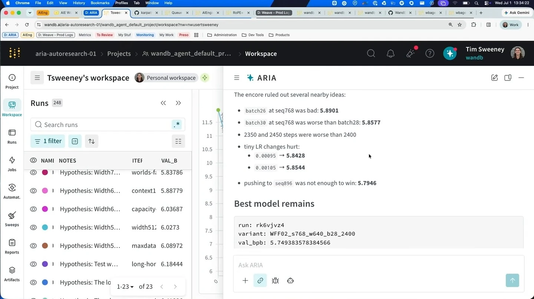Image resolution: width=534 pixels, height=299 pixels.
Task: Click the green sparkle badge next to Personal workspace
Action: [205, 78]
